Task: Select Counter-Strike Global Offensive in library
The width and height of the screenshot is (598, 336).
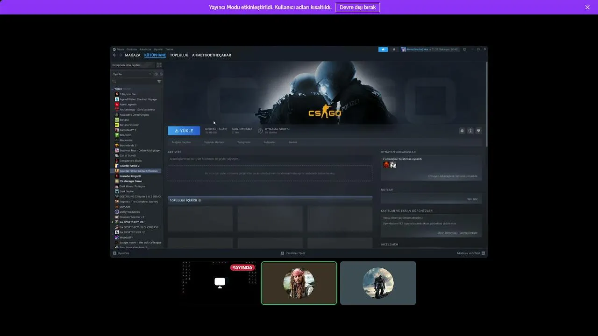Action: click(136, 171)
